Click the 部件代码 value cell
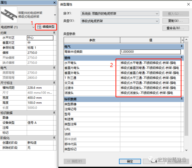The height and width of the screenshot is (168, 192). (x=150, y=144)
